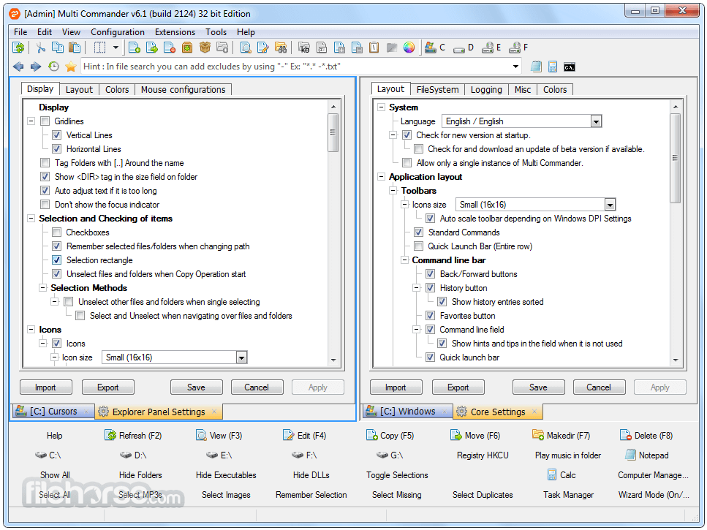Collapse the Selection Methods node
The image size is (707, 530).
(43, 288)
